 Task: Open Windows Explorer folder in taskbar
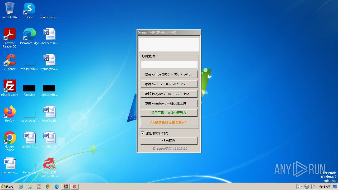tap(30, 187)
